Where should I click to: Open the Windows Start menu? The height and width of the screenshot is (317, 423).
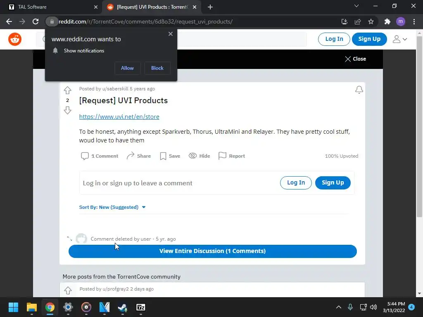tap(13, 307)
